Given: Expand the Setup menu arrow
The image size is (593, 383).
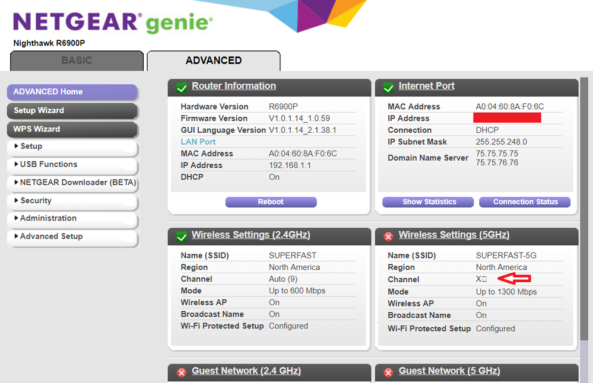Looking at the screenshot, I should [x=16, y=146].
